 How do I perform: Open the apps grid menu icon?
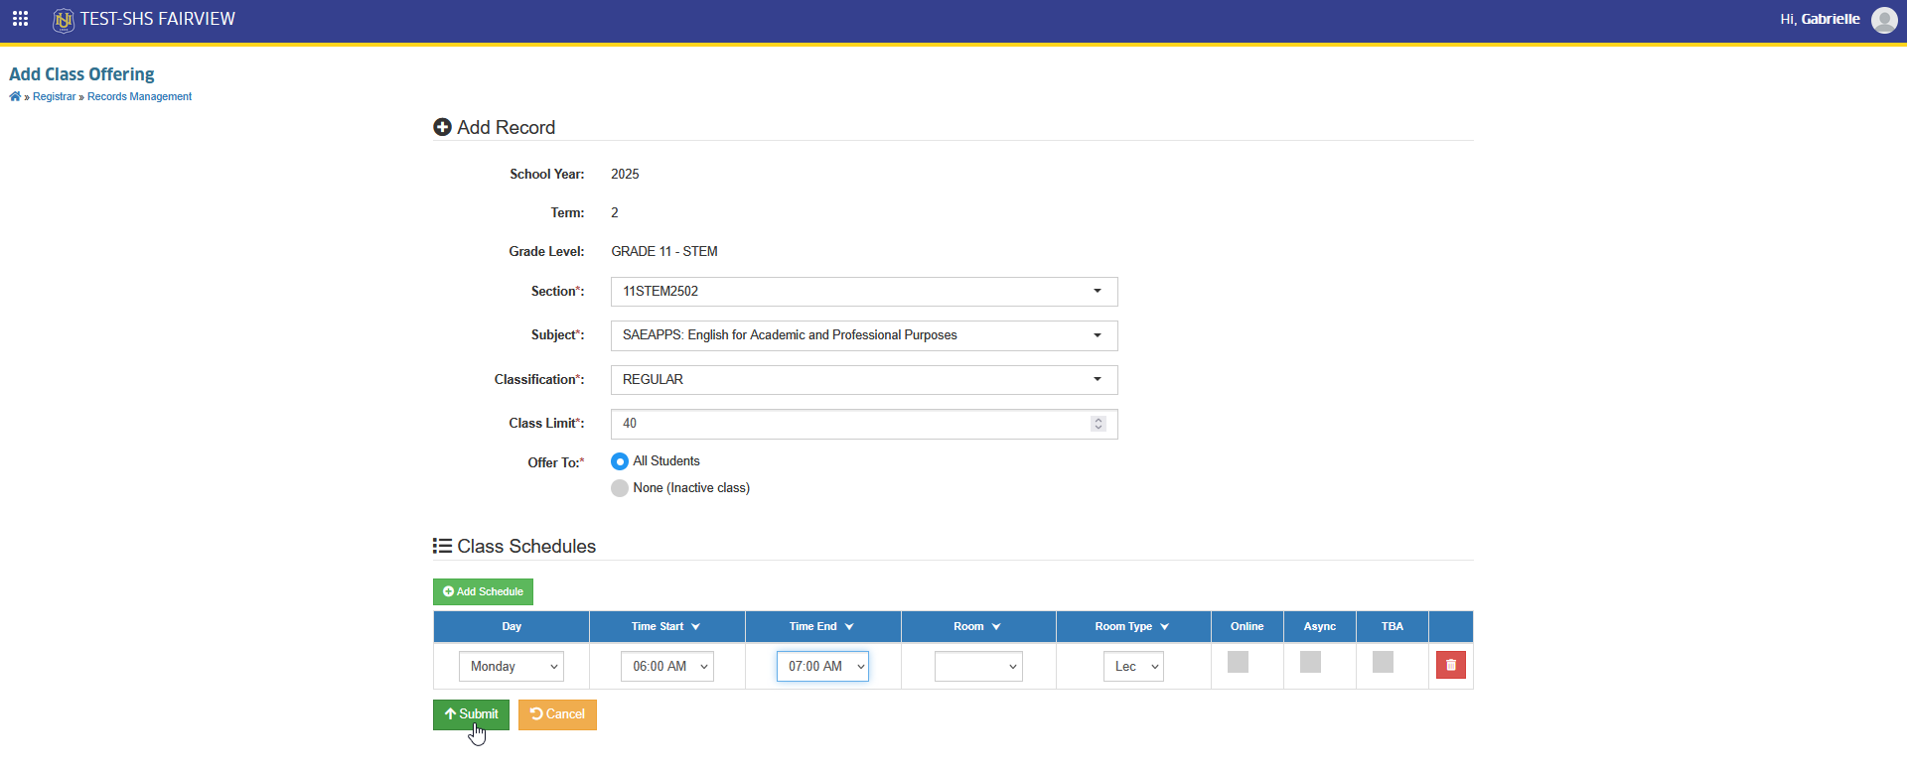20,19
